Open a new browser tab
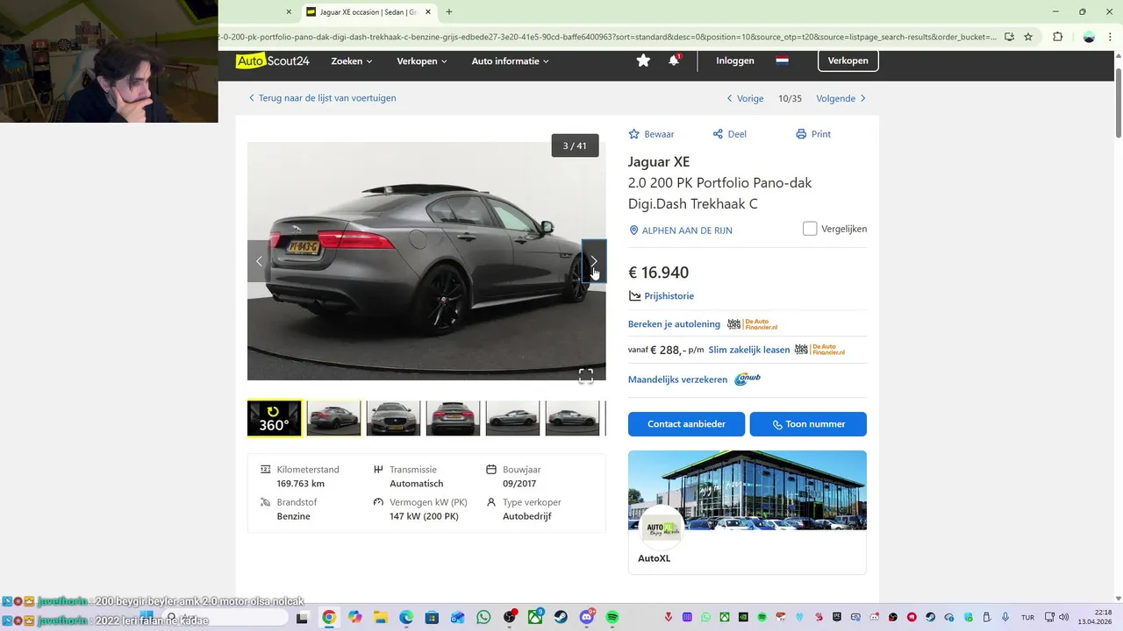Image resolution: width=1123 pixels, height=631 pixels. (x=449, y=12)
